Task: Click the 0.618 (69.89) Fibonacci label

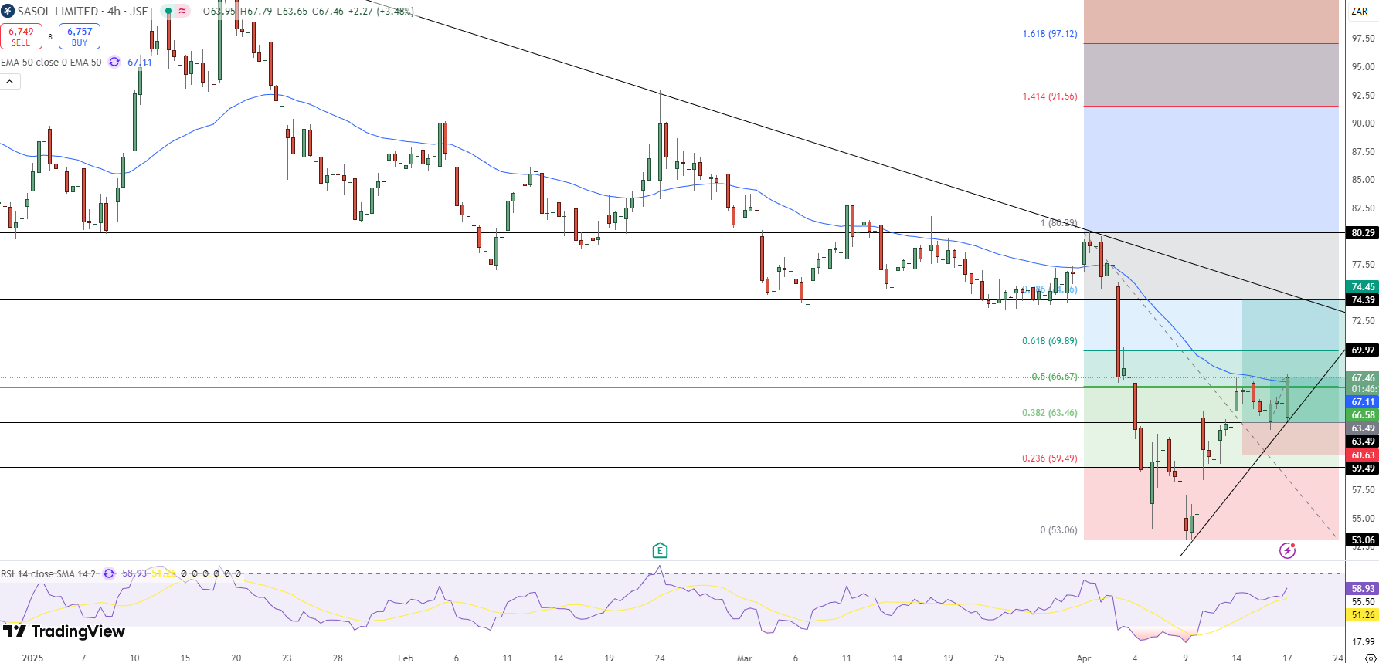Action: 1049,341
